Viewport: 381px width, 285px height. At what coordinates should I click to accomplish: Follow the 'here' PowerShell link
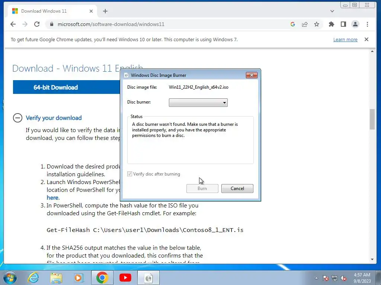tap(53, 198)
